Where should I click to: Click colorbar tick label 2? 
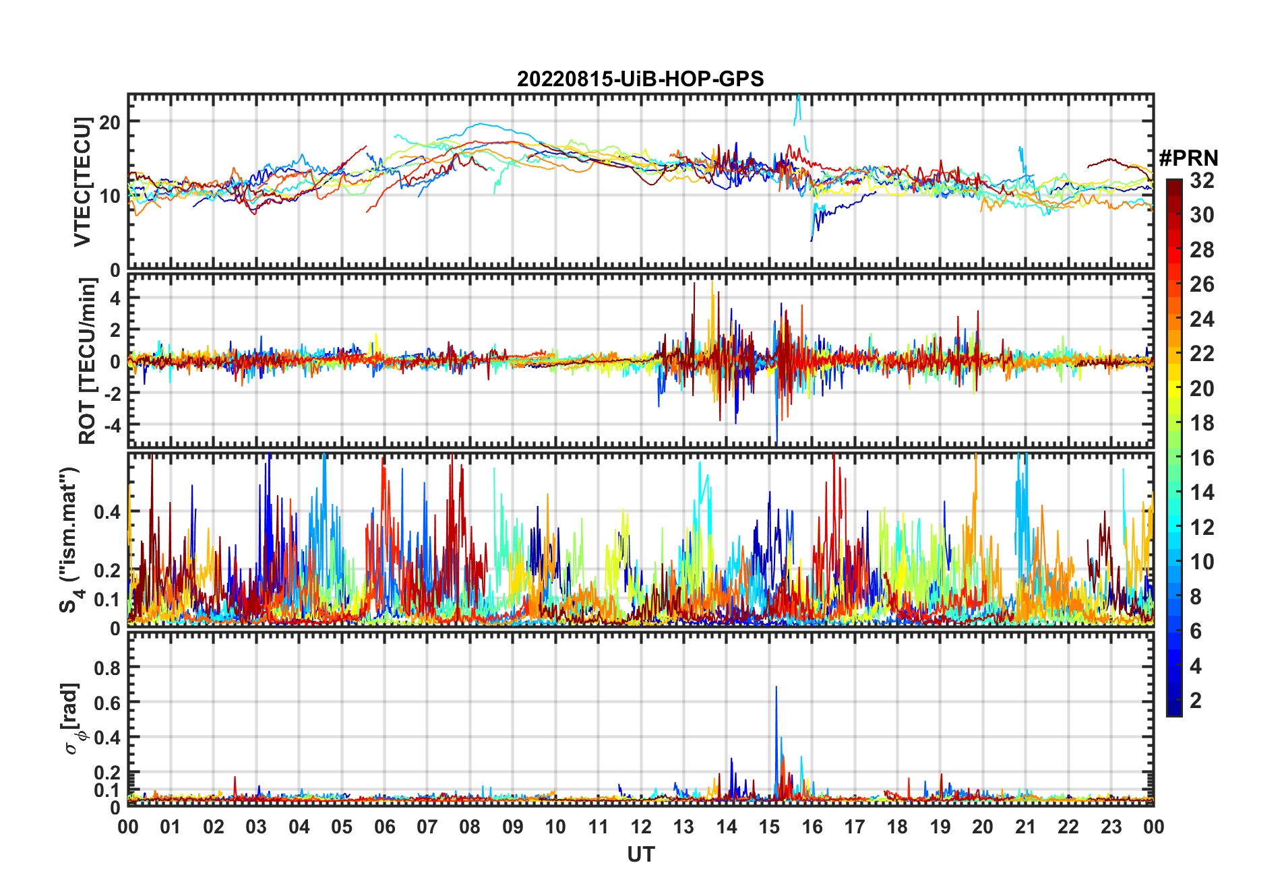(x=1196, y=701)
